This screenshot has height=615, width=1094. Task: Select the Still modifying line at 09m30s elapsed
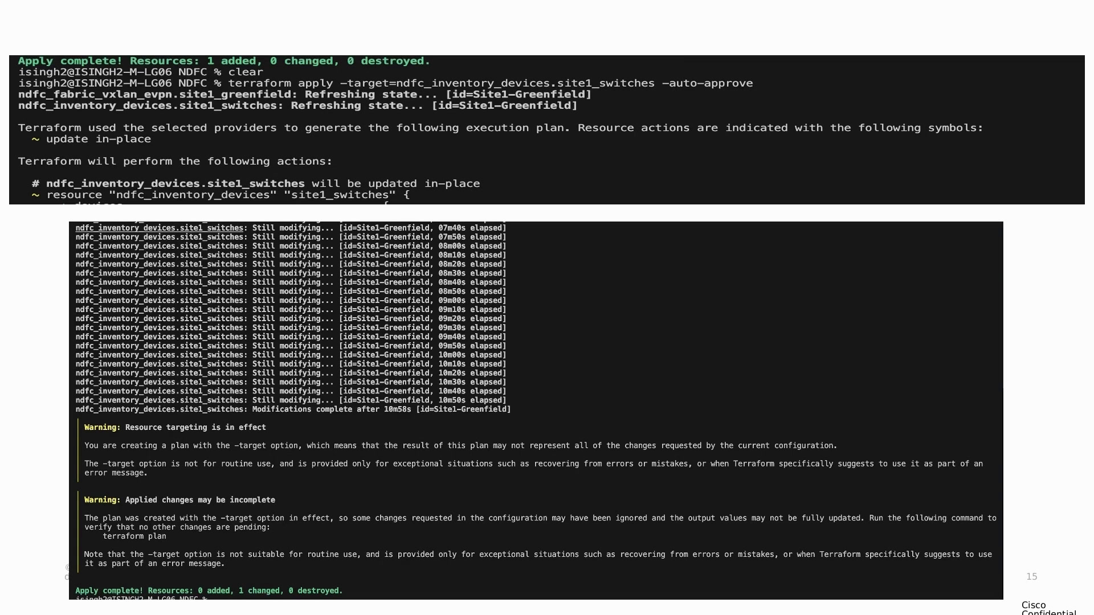pyautogui.click(x=291, y=328)
